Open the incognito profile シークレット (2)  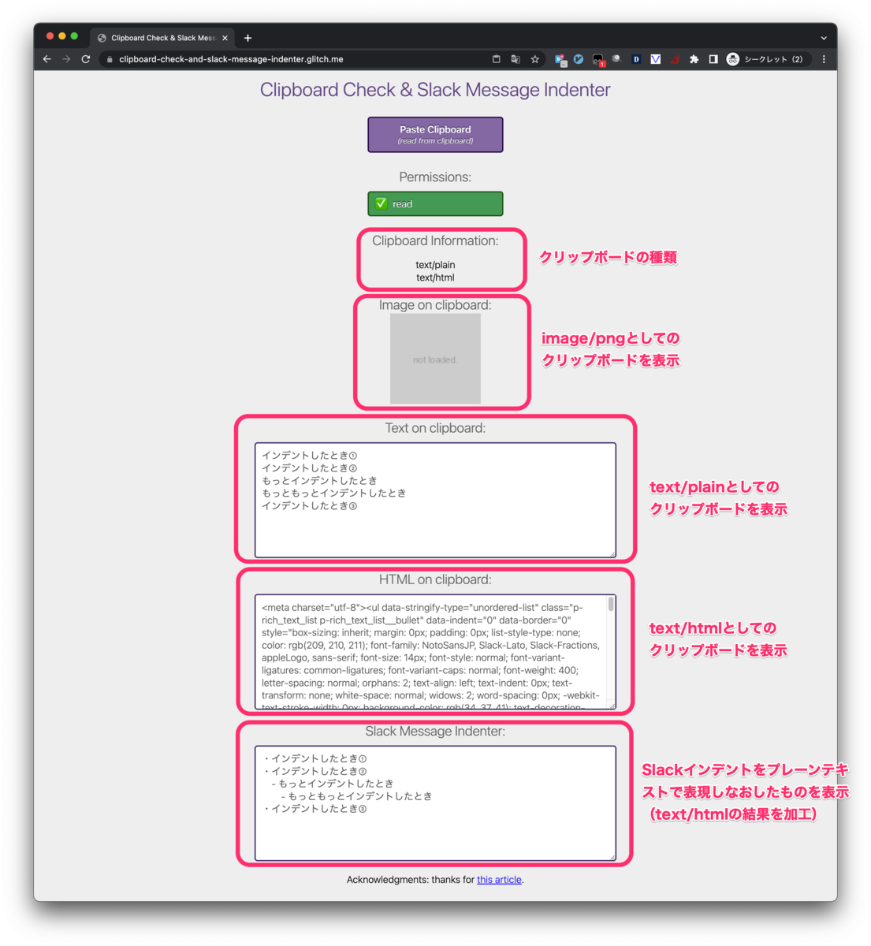(x=765, y=59)
